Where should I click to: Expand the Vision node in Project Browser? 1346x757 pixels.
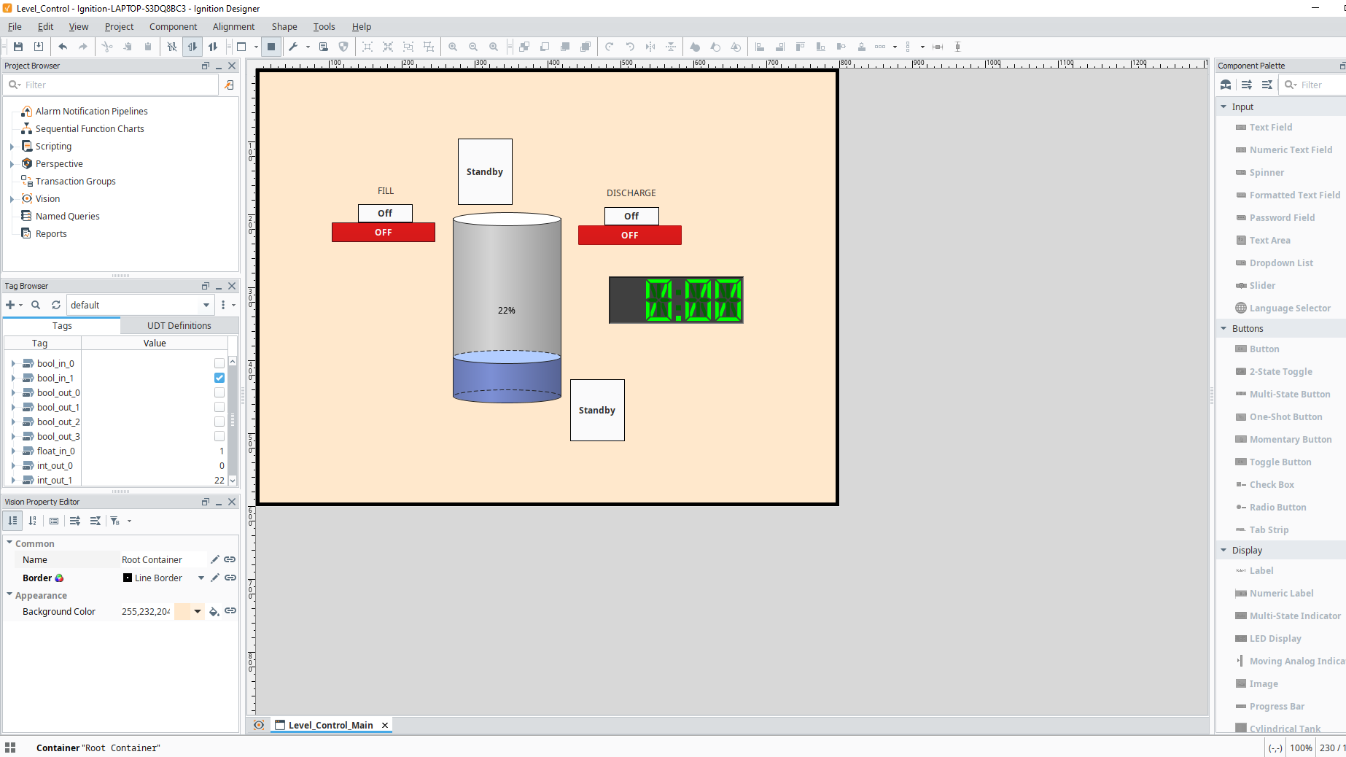click(12, 199)
